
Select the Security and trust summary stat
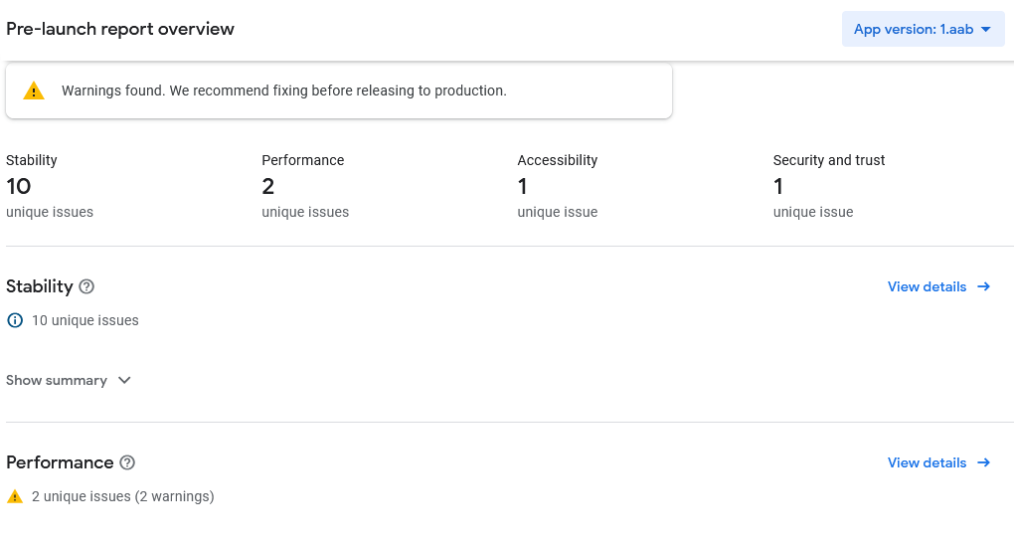828,186
